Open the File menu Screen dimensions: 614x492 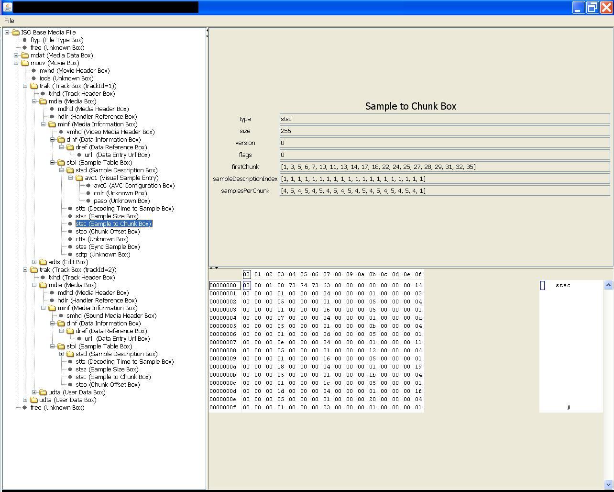[9, 21]
